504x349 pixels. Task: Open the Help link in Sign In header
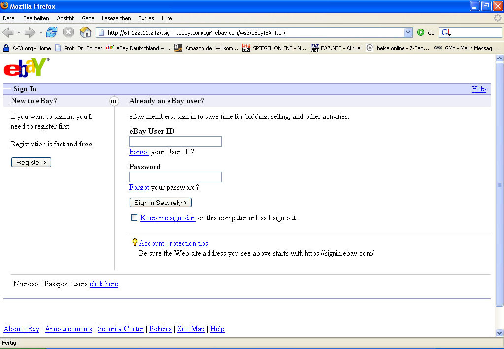(x=478, y=89)
